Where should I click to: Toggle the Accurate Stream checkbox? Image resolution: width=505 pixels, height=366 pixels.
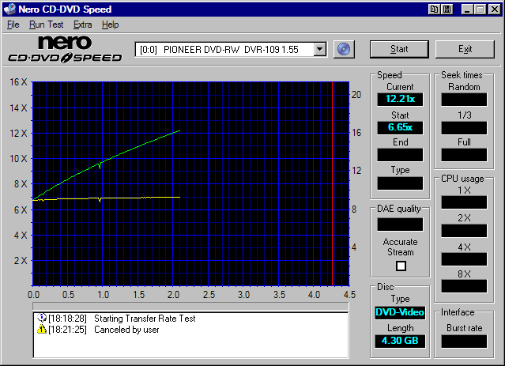click(400, 266)
